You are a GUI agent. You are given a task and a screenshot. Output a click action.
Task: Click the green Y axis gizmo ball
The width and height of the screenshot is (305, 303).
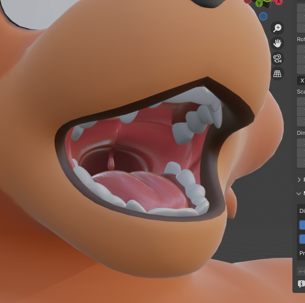click(x=259, y=4)
